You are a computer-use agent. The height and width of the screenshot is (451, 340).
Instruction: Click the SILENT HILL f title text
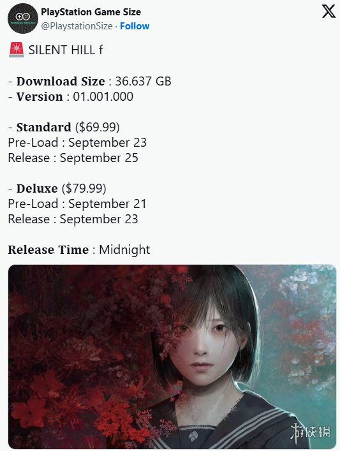pos(66,50)
